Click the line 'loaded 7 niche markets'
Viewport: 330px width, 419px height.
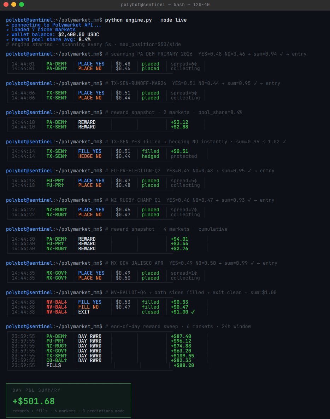43,30
